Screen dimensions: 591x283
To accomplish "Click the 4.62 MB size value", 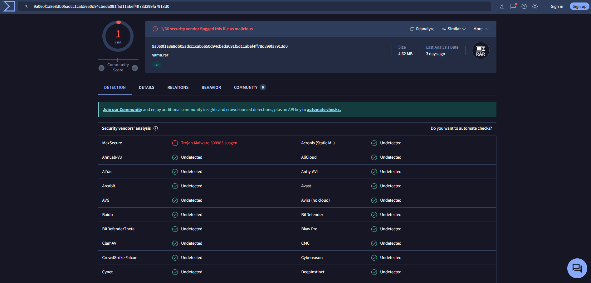I will [405, 54].
